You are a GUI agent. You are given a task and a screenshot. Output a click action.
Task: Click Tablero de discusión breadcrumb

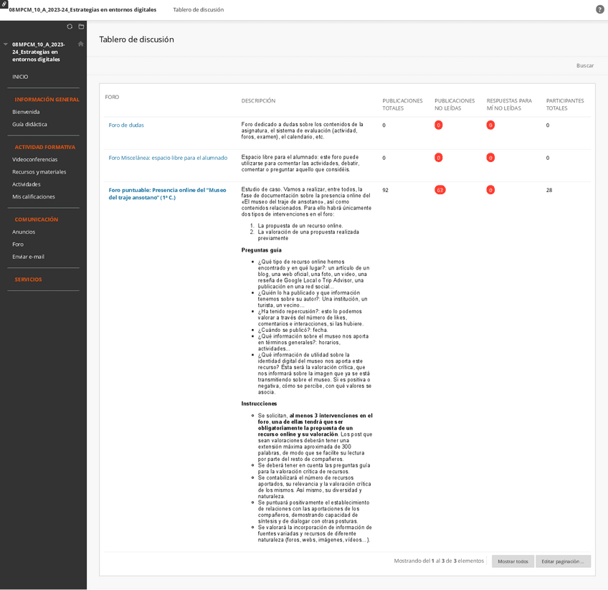(x=198, y=10)
